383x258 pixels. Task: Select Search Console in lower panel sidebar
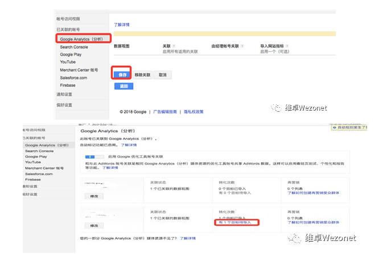tap(39, 151)
